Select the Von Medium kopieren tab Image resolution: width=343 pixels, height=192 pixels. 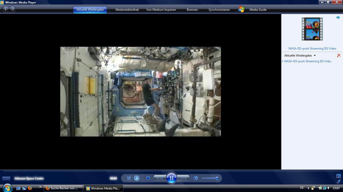coord(161,10)
